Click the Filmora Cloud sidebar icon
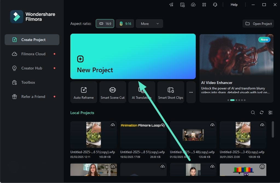The image size is (280, 183). tap(15, 54)
